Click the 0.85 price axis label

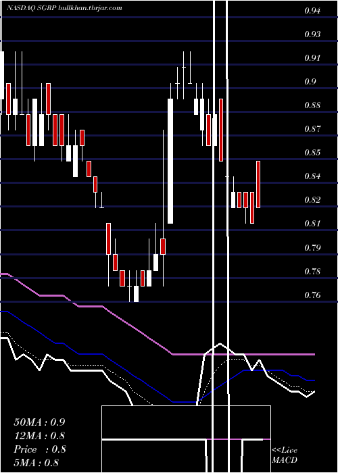[x=312, y=152]
